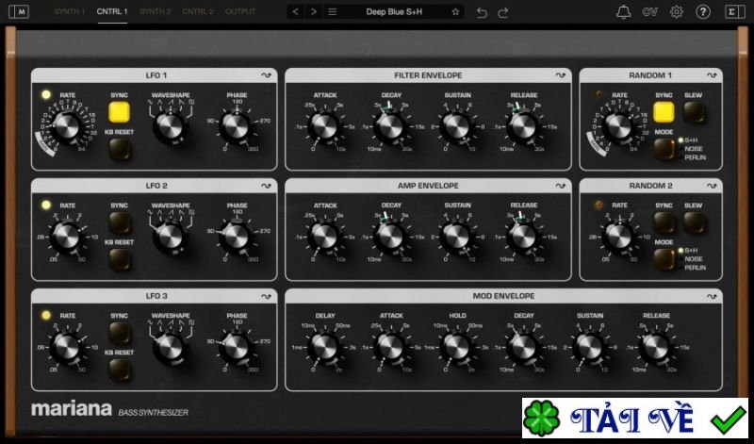Switch to the SYNTH 1 tab

(68, 12)
